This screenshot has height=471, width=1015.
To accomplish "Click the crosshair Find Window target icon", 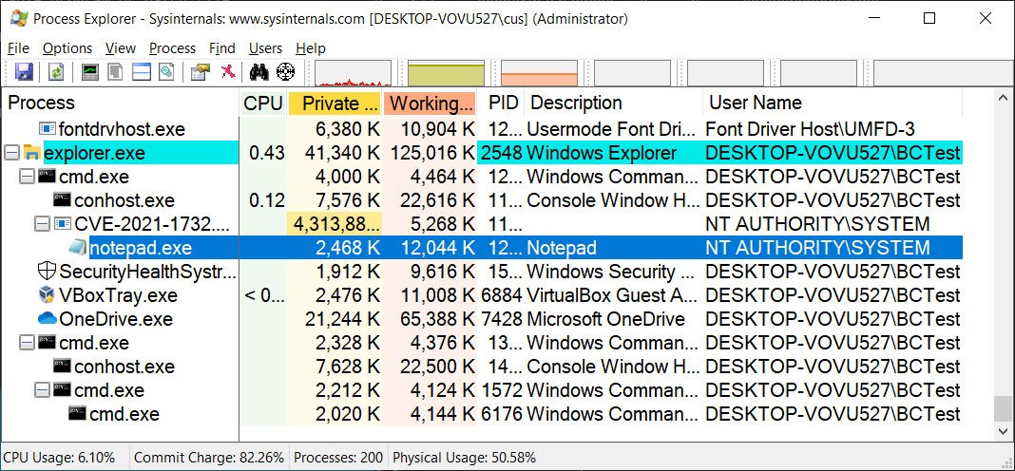I will click(x=285, y=72).
